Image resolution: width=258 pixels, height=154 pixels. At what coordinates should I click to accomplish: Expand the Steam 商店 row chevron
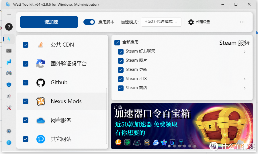pyautogui.click(x=245, y=88)
